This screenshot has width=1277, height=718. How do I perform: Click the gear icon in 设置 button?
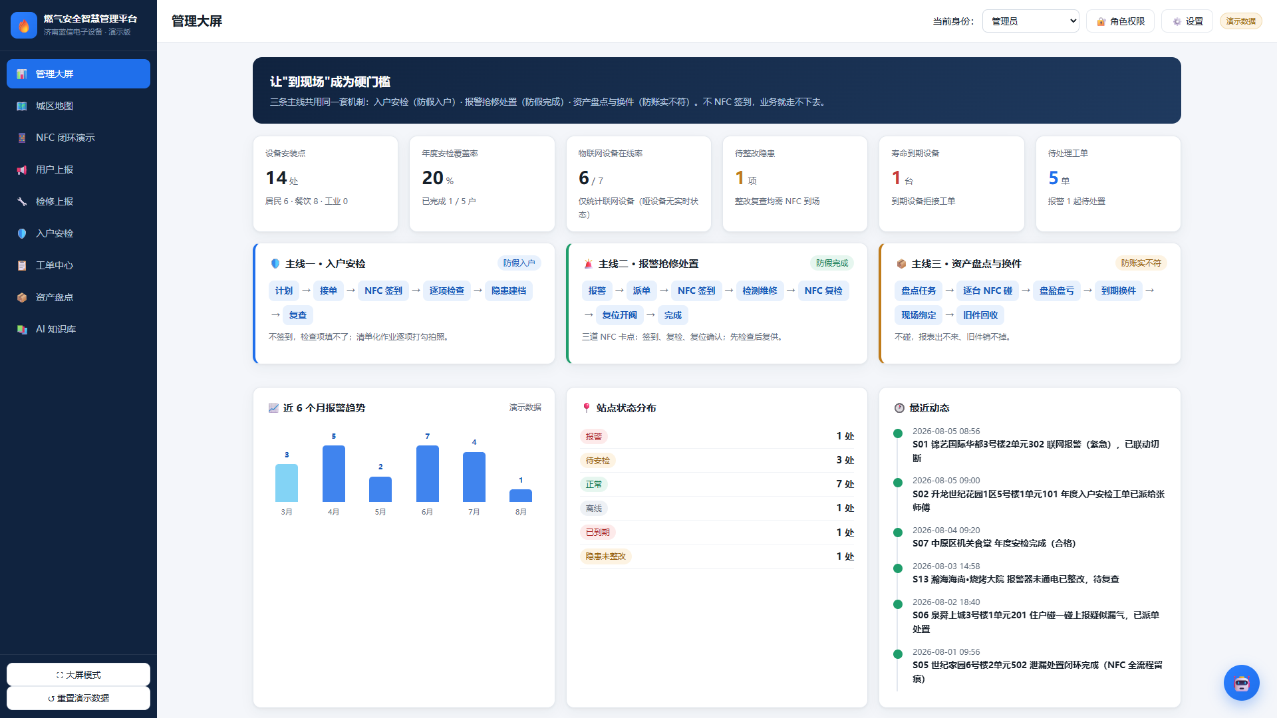pos(1177,21)
